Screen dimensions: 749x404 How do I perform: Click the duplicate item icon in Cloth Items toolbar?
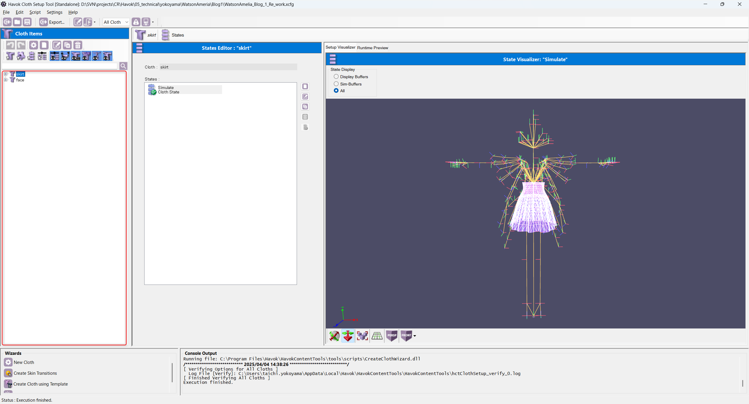[x=67, y=45]
